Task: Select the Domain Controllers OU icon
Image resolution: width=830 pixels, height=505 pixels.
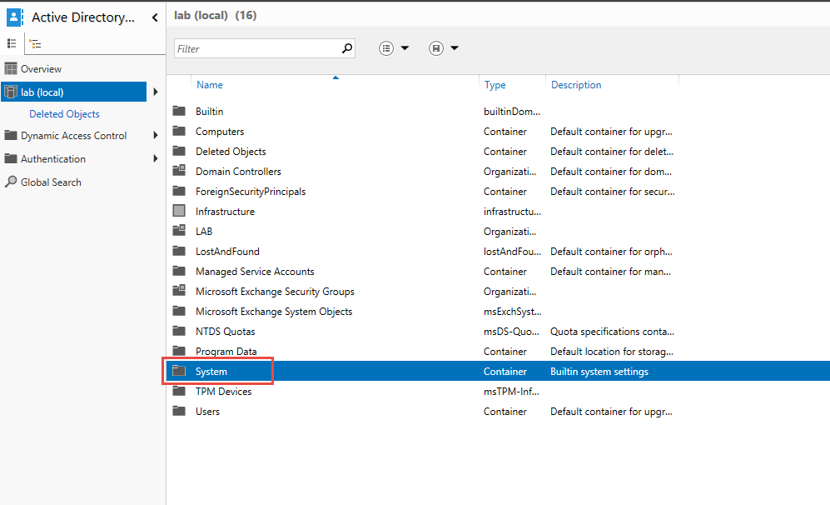Action: 179,171
